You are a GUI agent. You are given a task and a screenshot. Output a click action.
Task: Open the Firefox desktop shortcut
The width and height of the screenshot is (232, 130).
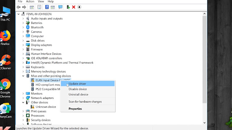click(x=5, y=38)
